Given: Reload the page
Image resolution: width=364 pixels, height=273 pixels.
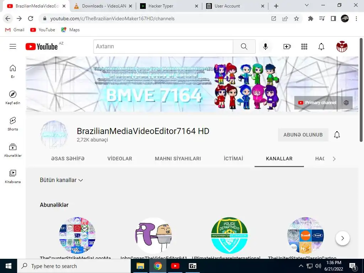Looking at the screenshot, I should point(31,18).
